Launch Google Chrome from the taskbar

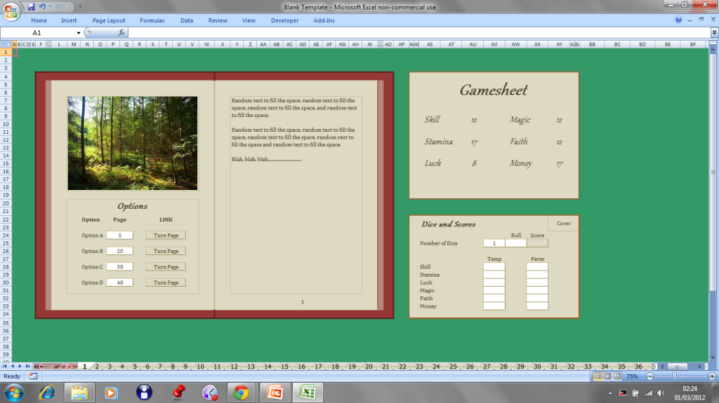coord(241,392)
